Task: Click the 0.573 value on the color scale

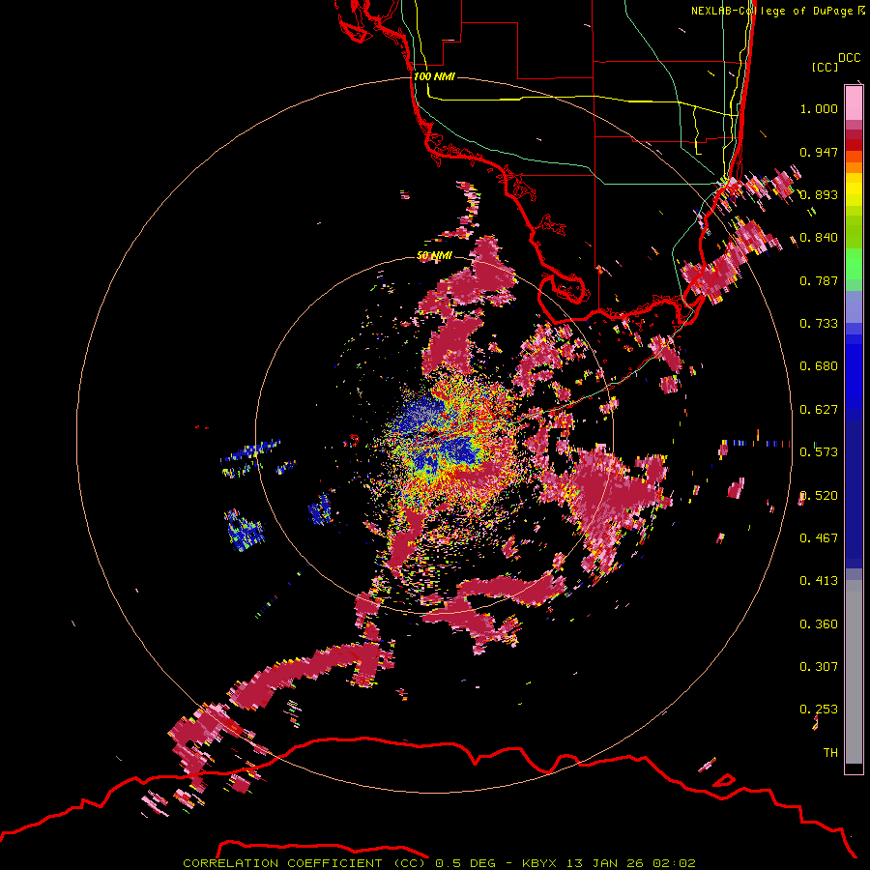Action: click(819, 452)
